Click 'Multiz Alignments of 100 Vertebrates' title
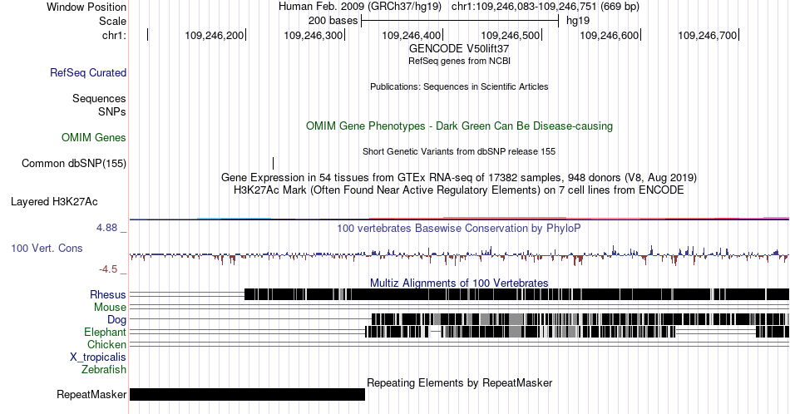The image size is (790, 414). (459, 283)
